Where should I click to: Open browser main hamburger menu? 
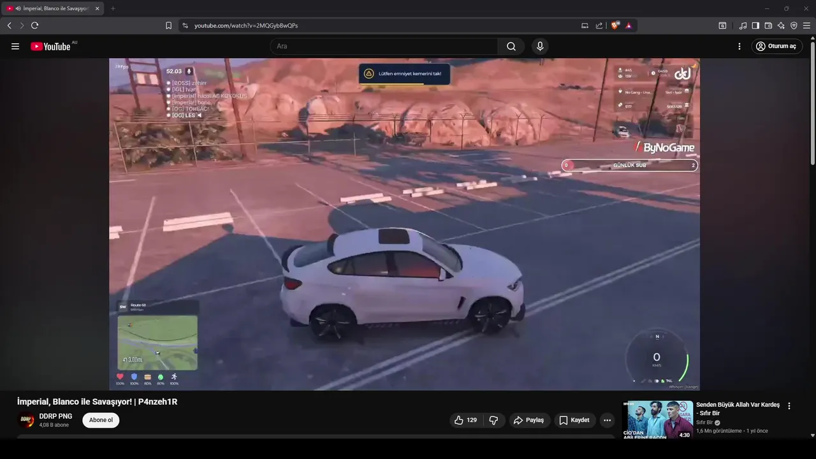[x=806, y=25]
